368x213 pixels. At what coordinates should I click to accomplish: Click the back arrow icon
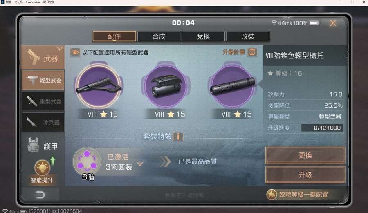tap(40, 195)
